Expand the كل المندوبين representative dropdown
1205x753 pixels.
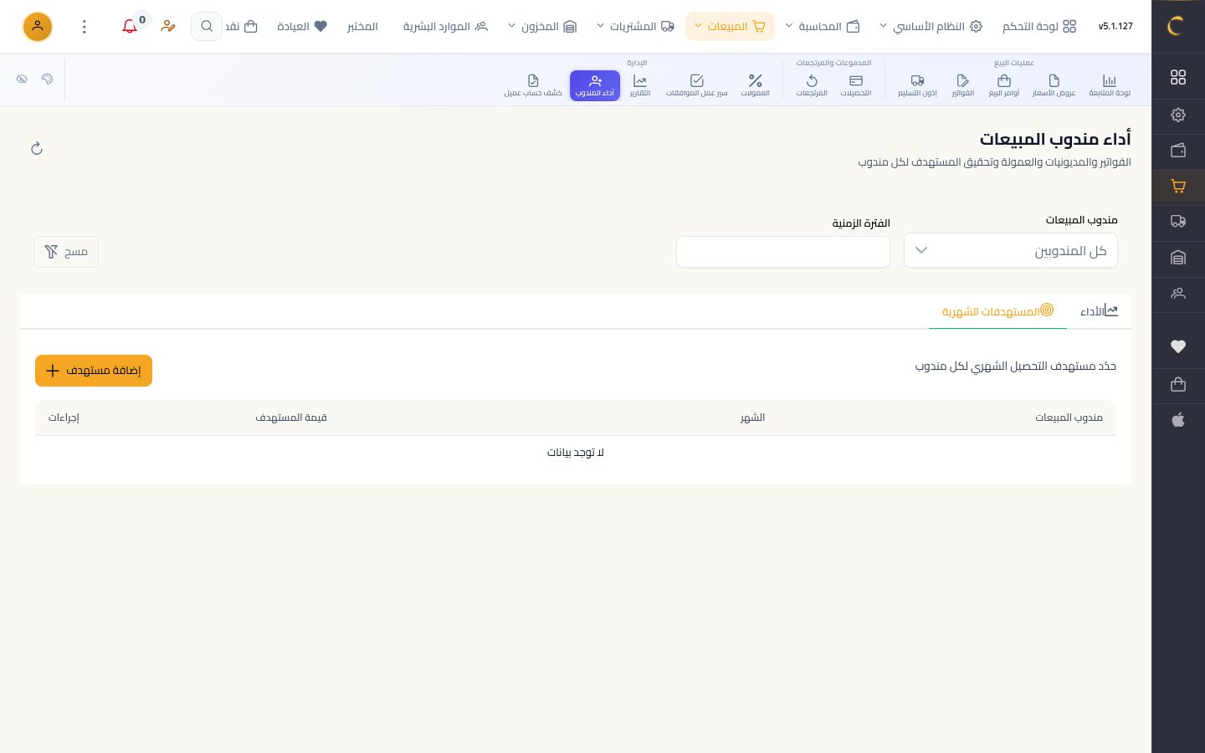pos(1011,250)
